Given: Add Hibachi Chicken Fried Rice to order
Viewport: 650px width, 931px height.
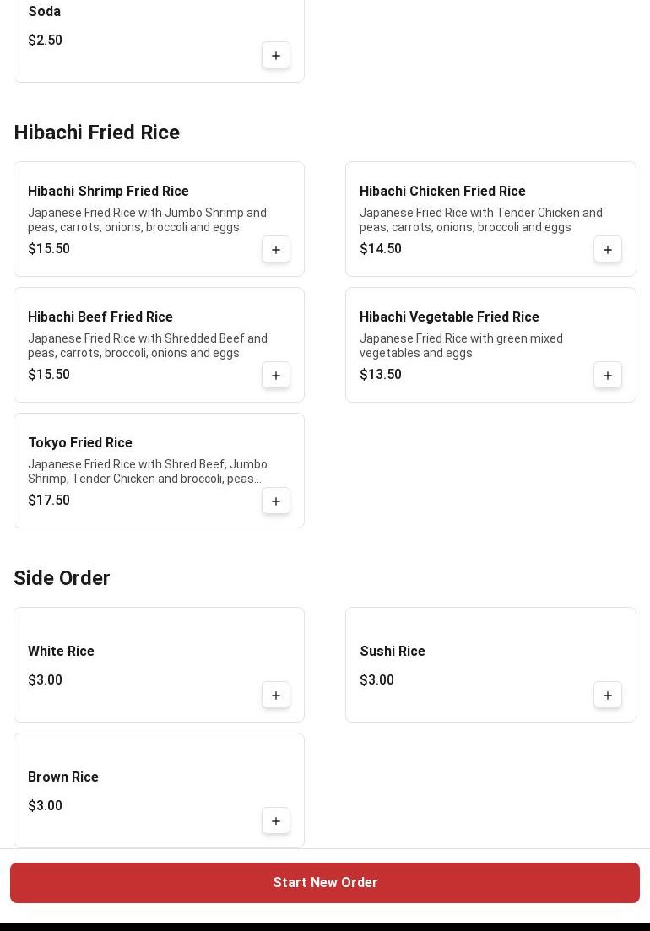Looking at the screenshot, I should point(608,250).
